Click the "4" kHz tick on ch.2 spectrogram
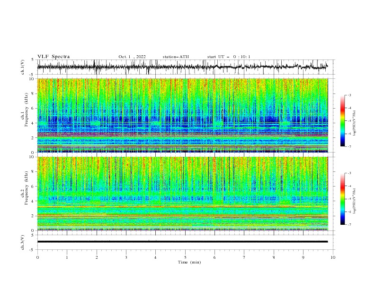 click(33, 201)
